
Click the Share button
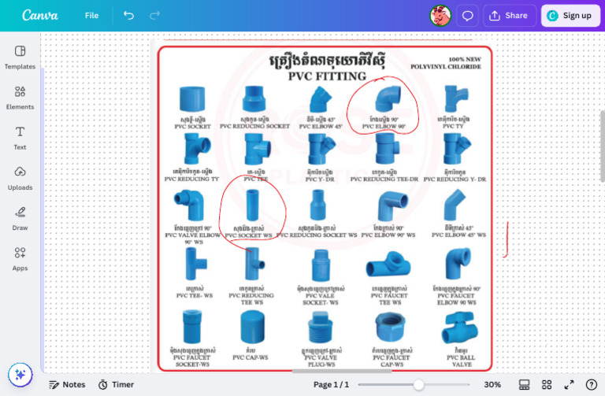(x=508, y=15)
